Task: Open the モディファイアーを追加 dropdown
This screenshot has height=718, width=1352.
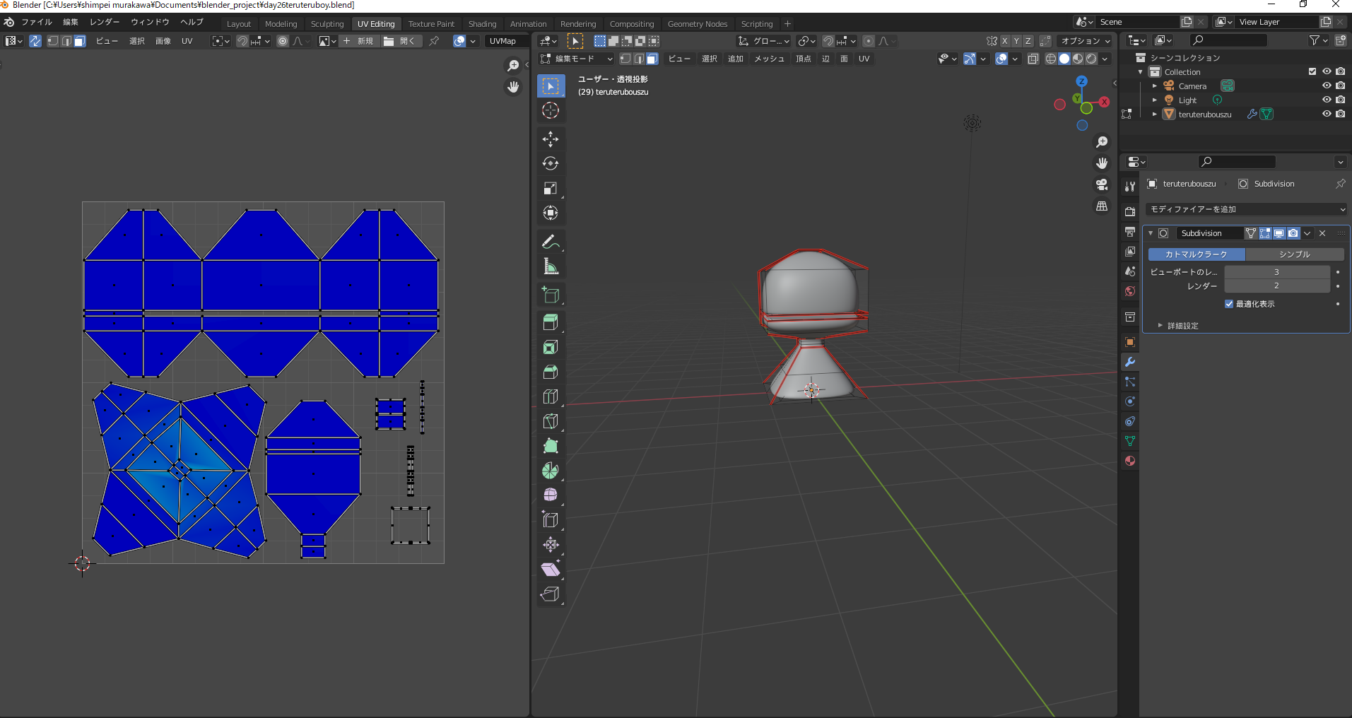Action: tap(1247, 209)
